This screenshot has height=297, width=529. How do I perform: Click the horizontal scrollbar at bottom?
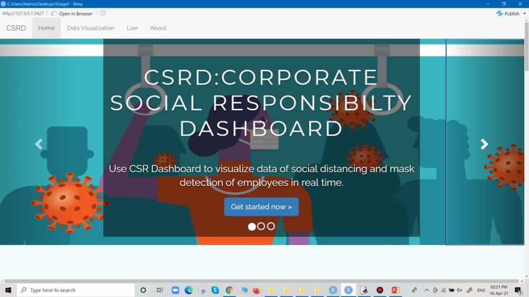(261, 281)
